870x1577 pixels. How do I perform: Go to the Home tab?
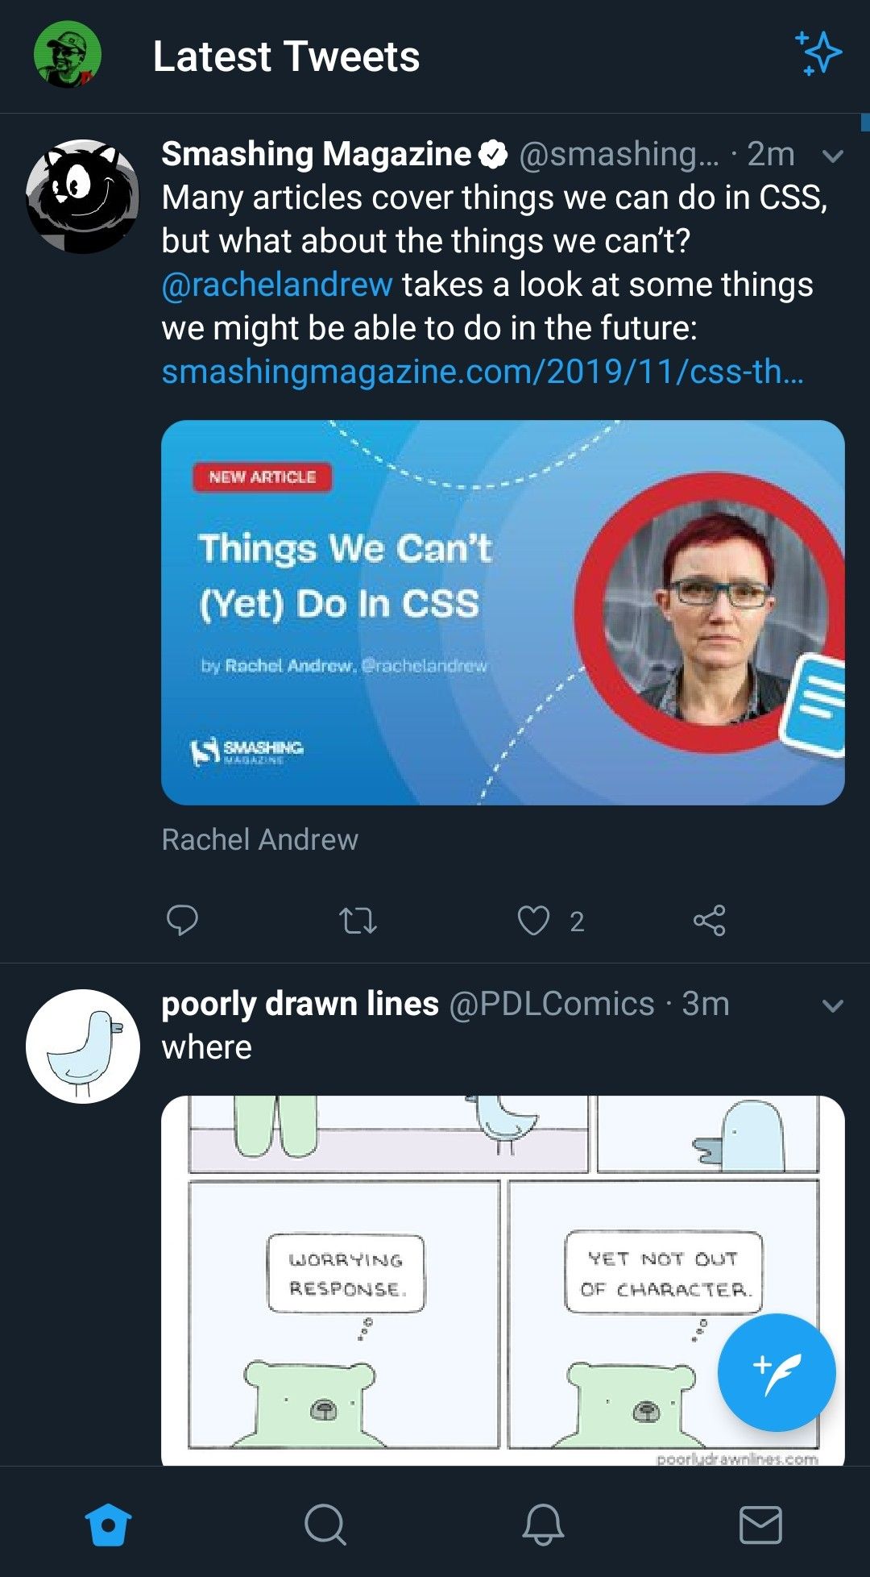tap(108, 1525)
